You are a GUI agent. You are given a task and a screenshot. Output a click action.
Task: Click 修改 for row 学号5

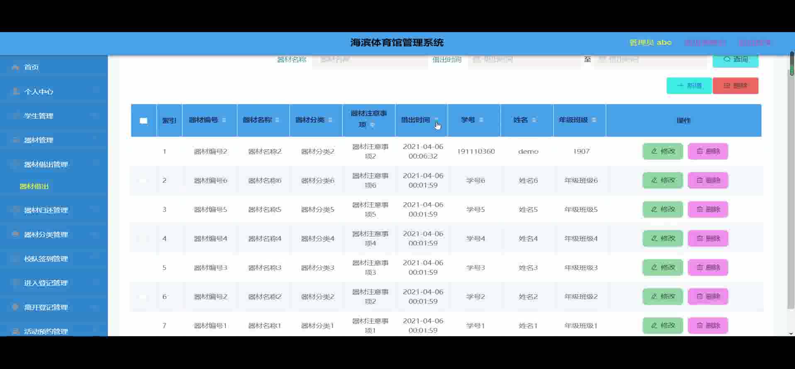point(663,209)
